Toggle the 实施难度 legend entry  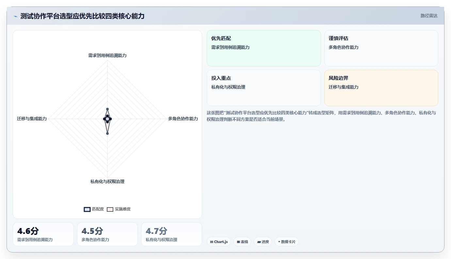pyautogui.click(x=119, y=209)
